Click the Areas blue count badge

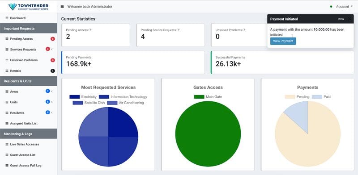[47, 91]
